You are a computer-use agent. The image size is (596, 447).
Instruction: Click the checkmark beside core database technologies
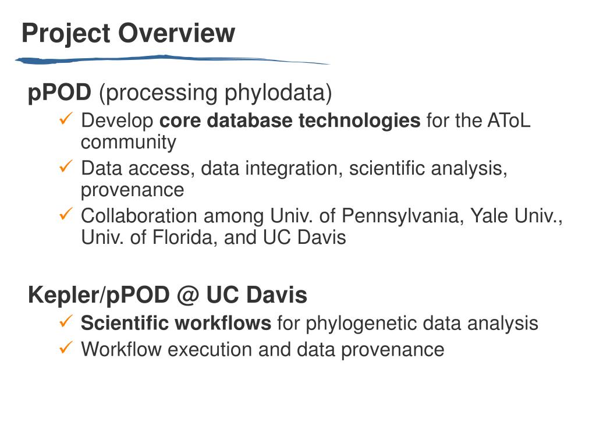66,118
